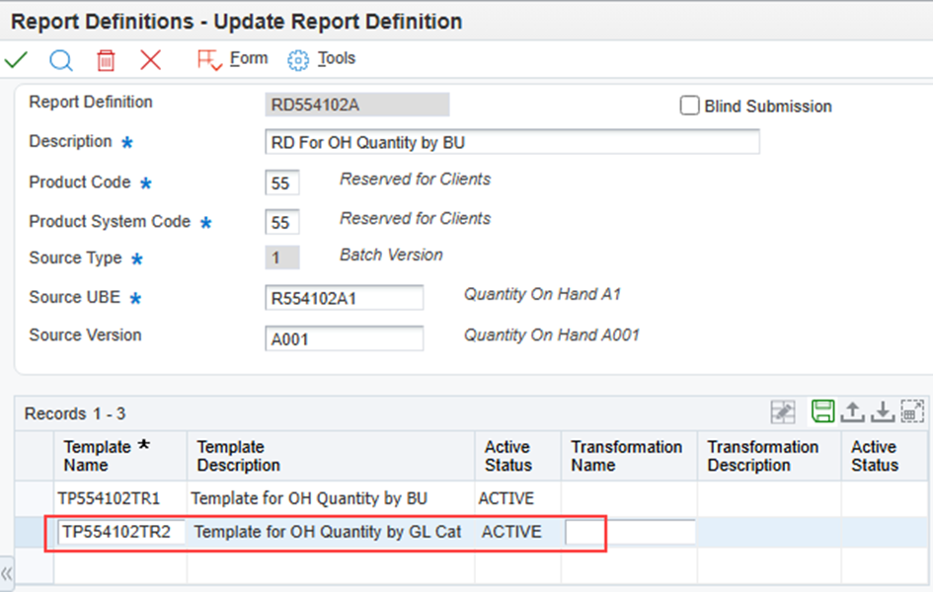Click the green grid save icon
The width and height of the screenshot is (933, 592).
click(x=822, y=411)
